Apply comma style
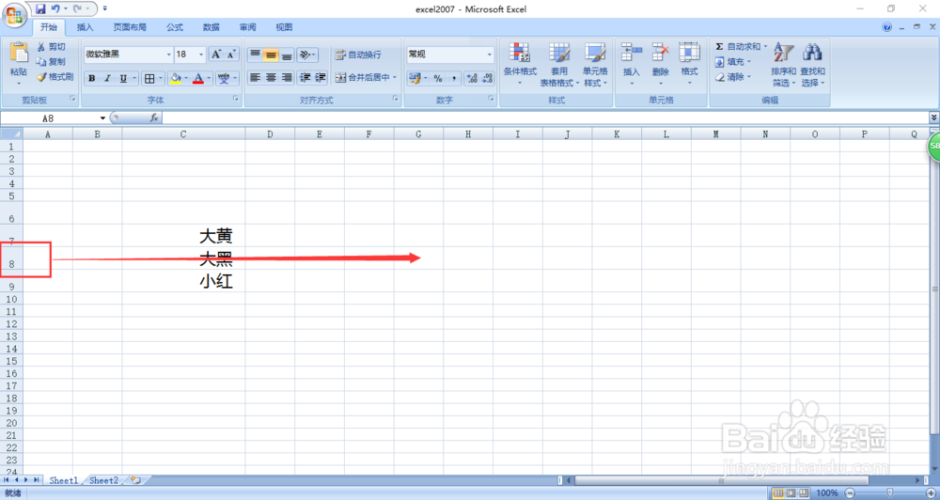The width and height of the screenshot is (940, 500). pos(454,78)
